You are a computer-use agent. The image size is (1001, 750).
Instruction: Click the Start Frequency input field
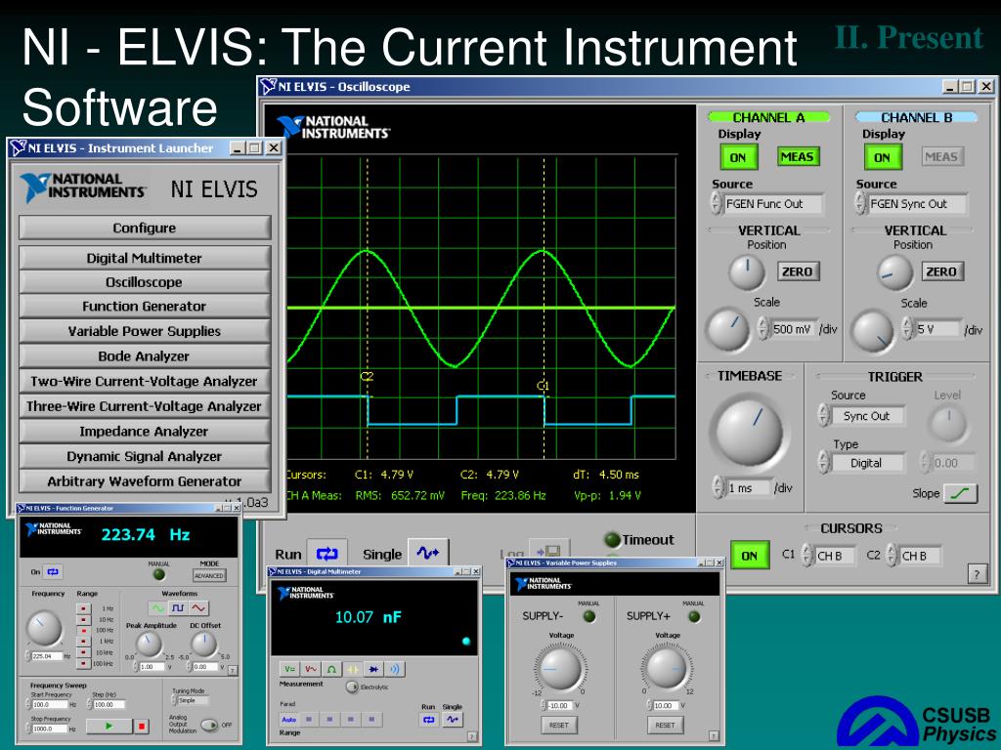(50, 705)
